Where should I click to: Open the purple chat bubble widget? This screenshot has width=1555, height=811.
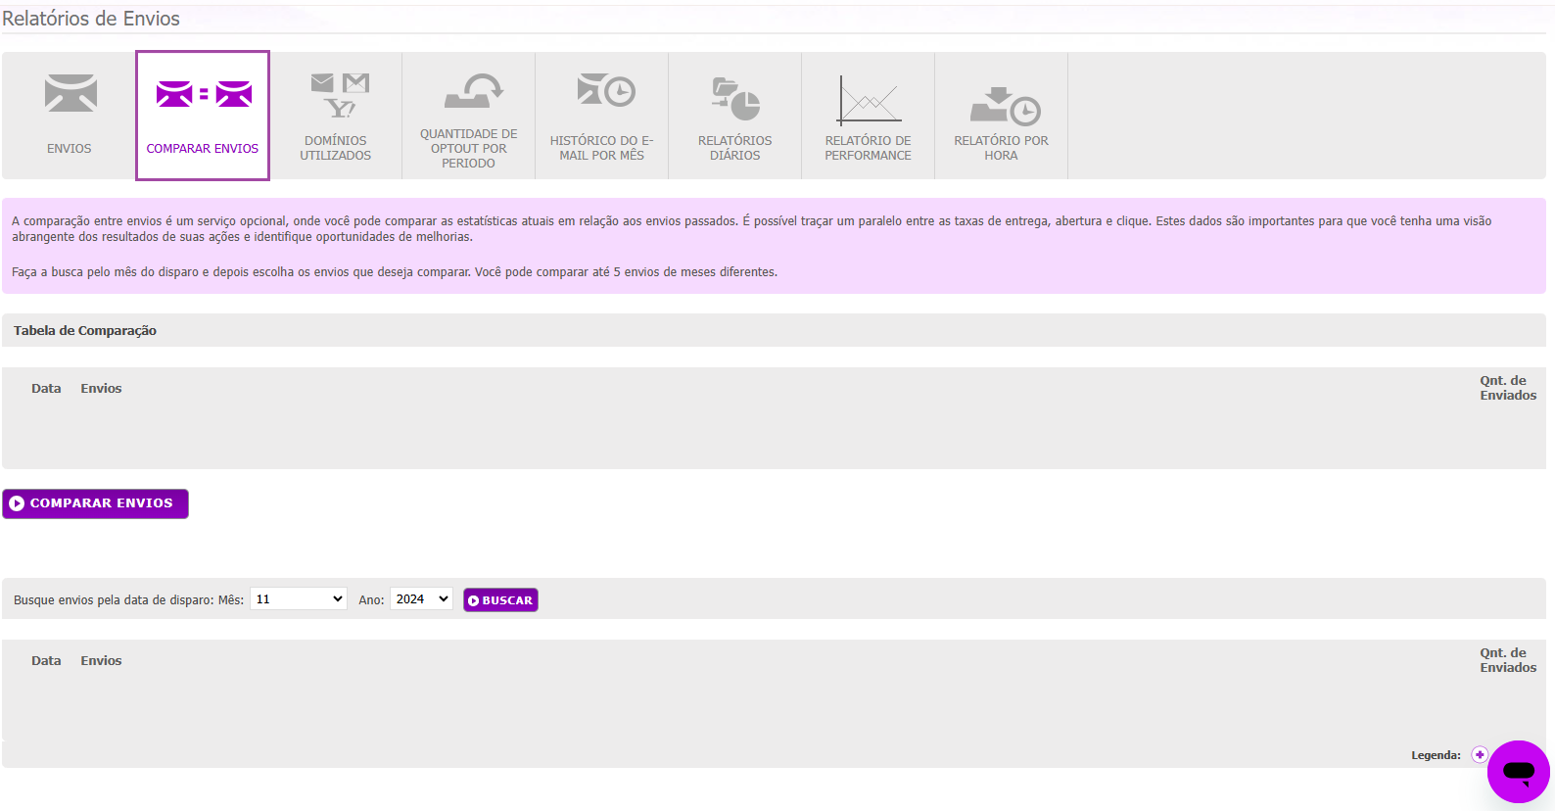point(1518,772)
